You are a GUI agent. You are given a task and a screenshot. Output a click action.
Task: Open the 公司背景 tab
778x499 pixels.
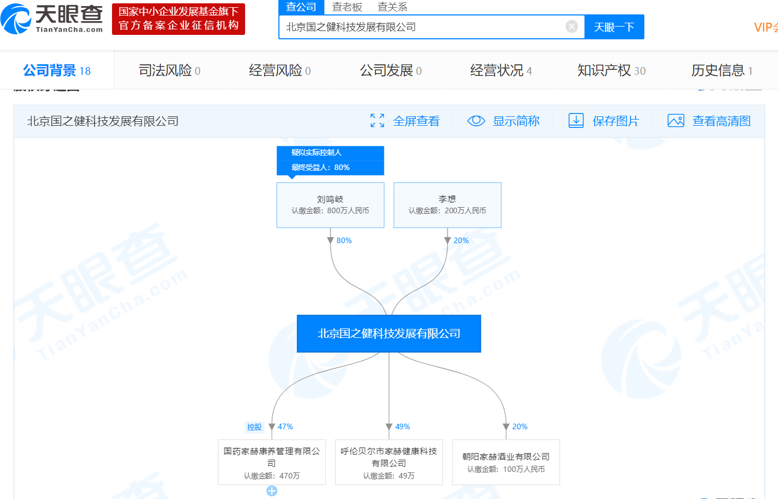[x=57, y=70]
